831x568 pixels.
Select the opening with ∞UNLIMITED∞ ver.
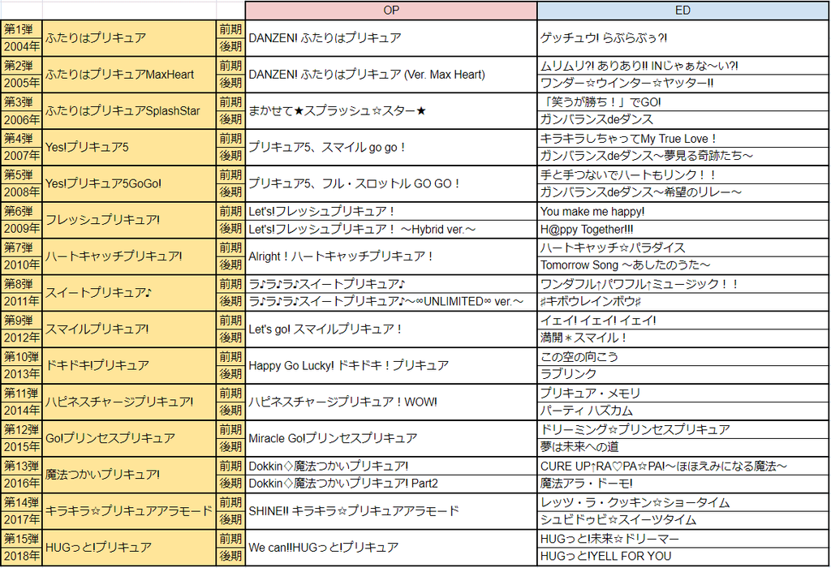point(391,302)
